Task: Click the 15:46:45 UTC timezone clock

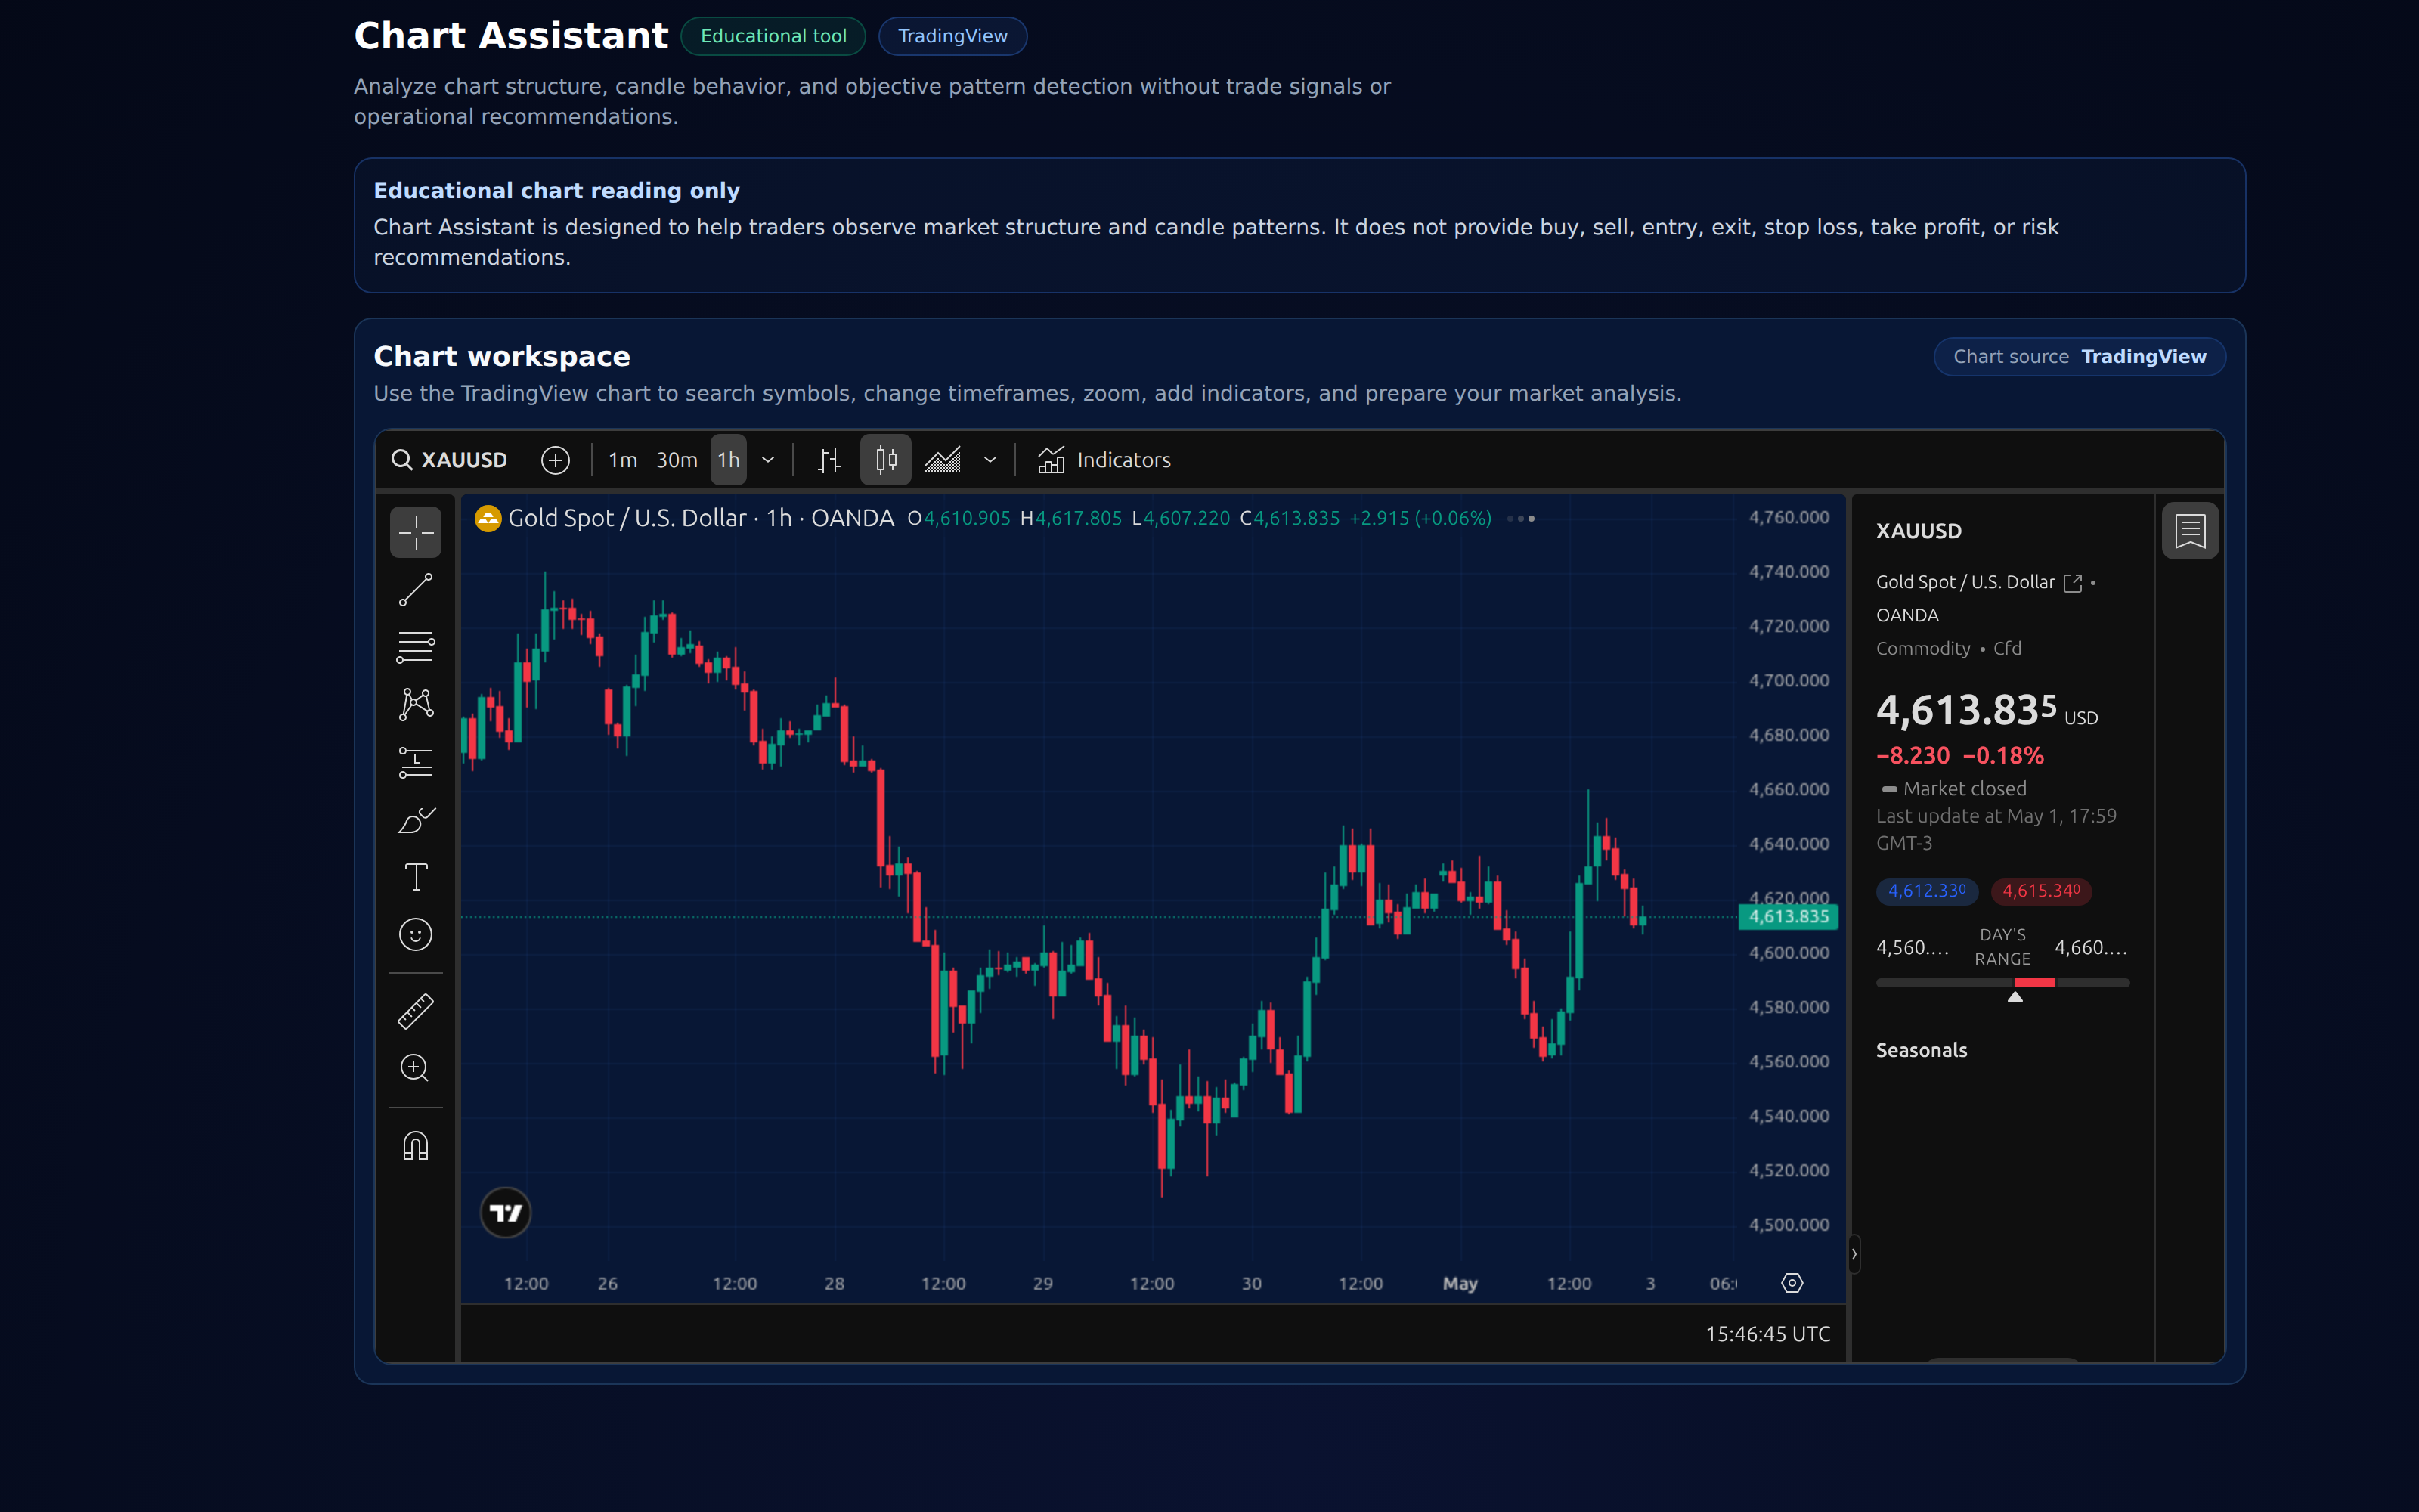Action: pyautogui.click(x=1767, y=1334)
